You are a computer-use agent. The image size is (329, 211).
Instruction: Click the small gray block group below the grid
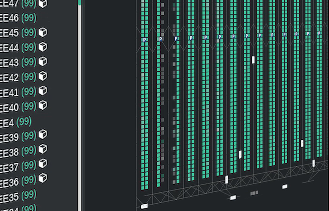[254, 192]
